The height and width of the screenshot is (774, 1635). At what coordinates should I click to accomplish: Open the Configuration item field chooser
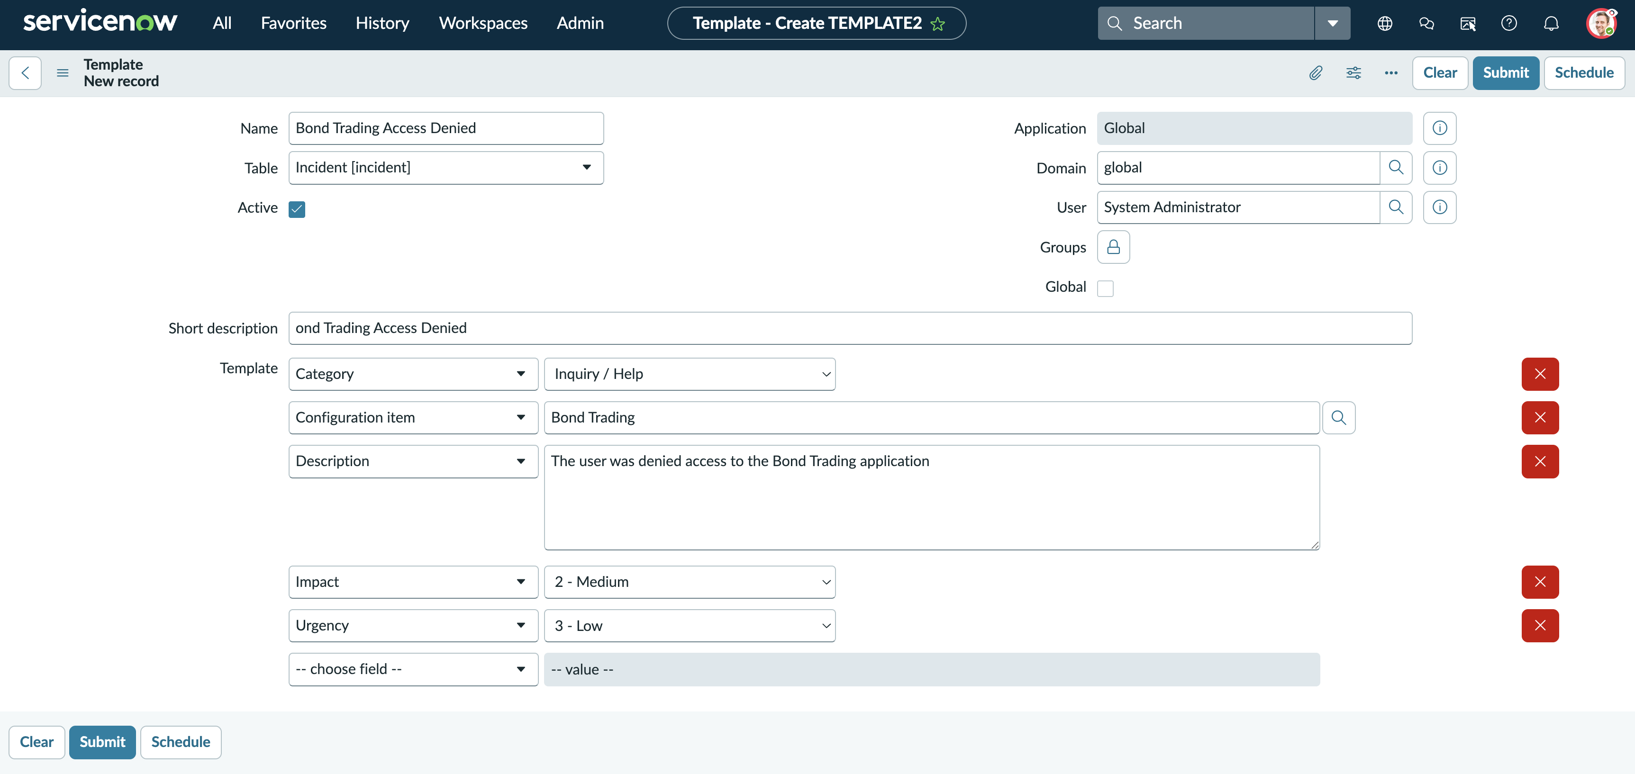click(x=413, y=417)
